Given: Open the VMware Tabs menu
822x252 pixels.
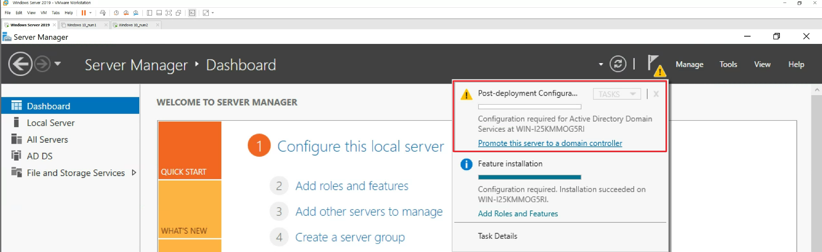Looking at the screenshot, I should [x=55, y=13].
